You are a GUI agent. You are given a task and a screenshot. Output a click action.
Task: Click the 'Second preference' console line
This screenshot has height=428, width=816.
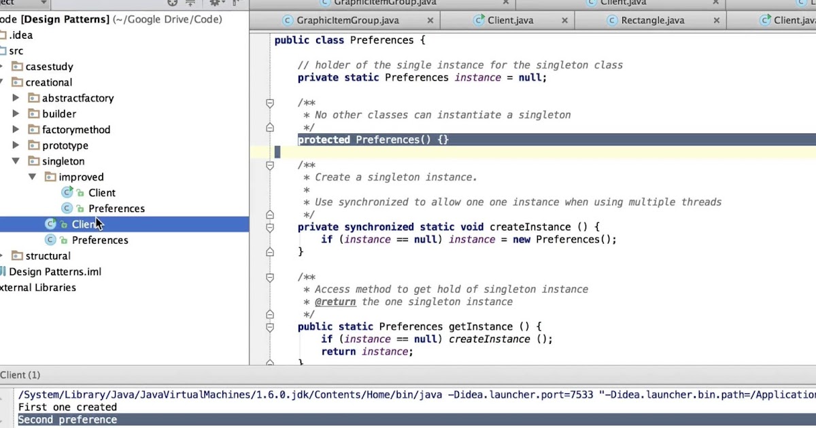[x=67, y=419]
